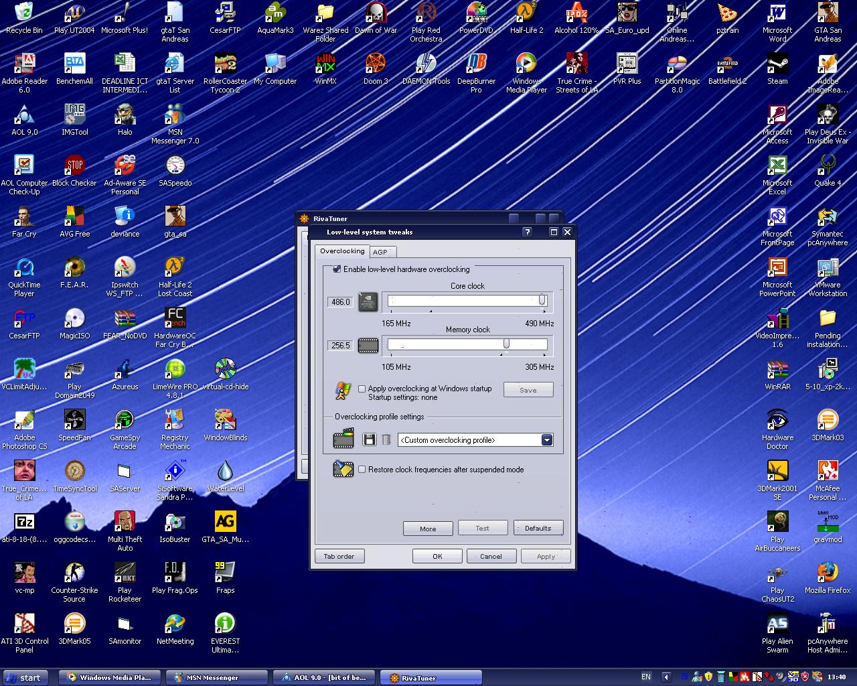
Task: Select the Overclocking tab
Action: (x=342, y=251)
